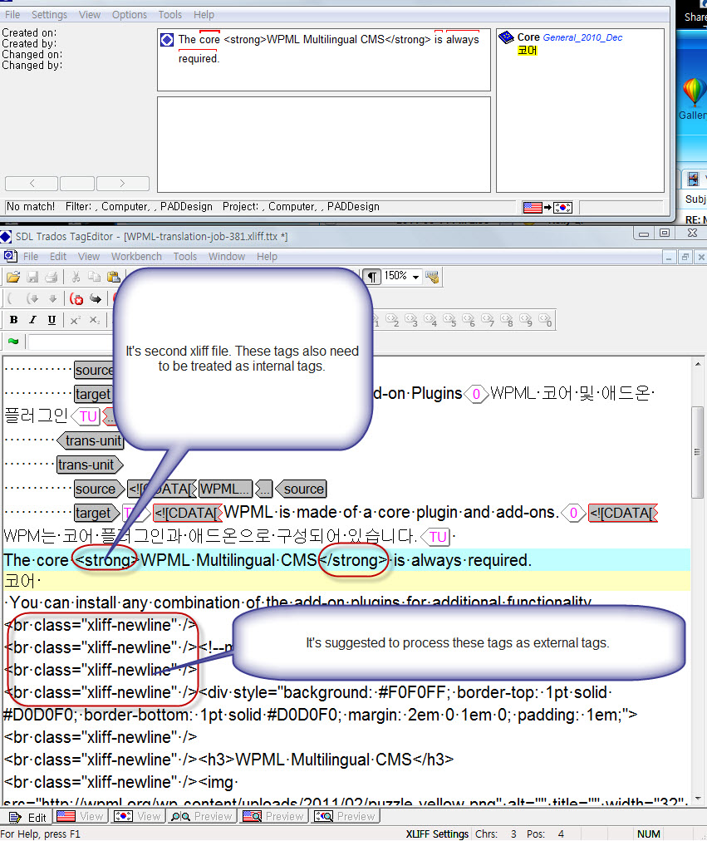Open TagEditor Workbench menu

tap(136, 257)
